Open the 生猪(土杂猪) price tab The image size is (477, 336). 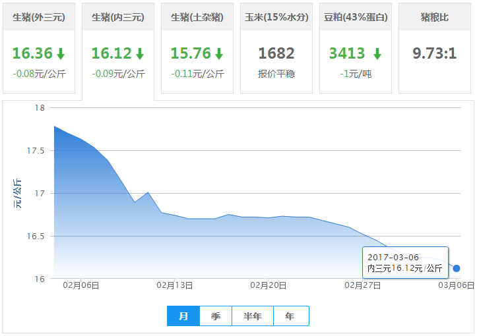click(x=197, y=18)
